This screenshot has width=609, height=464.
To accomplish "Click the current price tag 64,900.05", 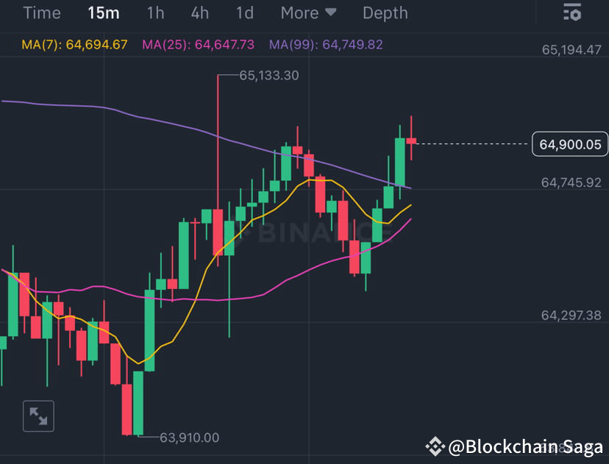I will point(570,144).
